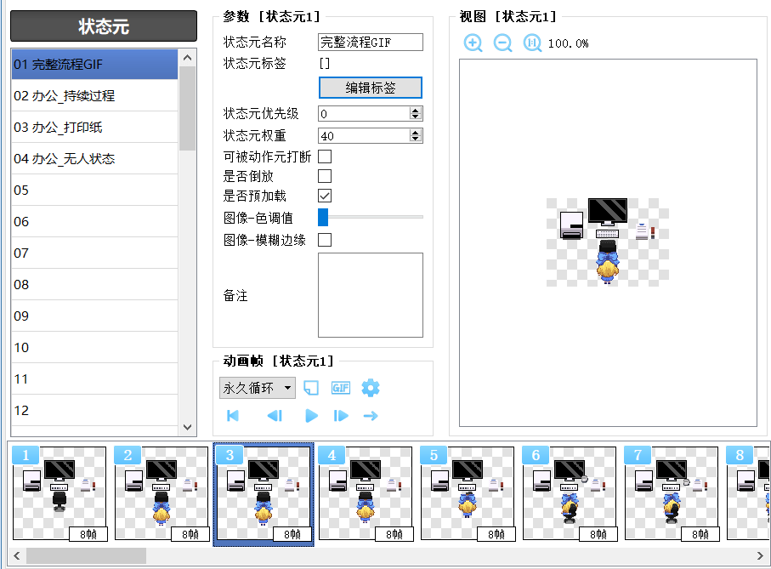Jump to the first animation frame

click(233, 416)
